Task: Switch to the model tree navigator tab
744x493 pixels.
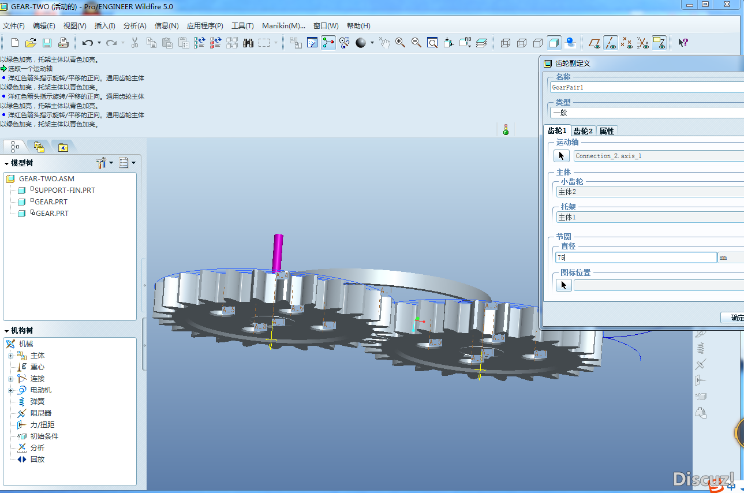Action: tap(14, 147)
